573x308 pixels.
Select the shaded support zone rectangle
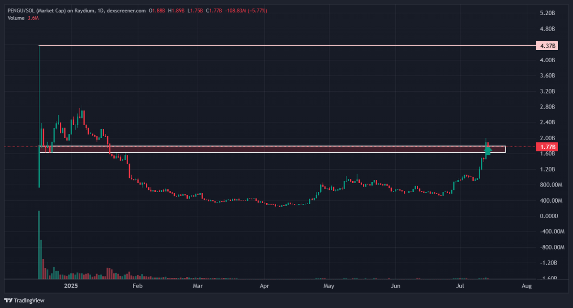pyautogui.click(x=272, y=149)
